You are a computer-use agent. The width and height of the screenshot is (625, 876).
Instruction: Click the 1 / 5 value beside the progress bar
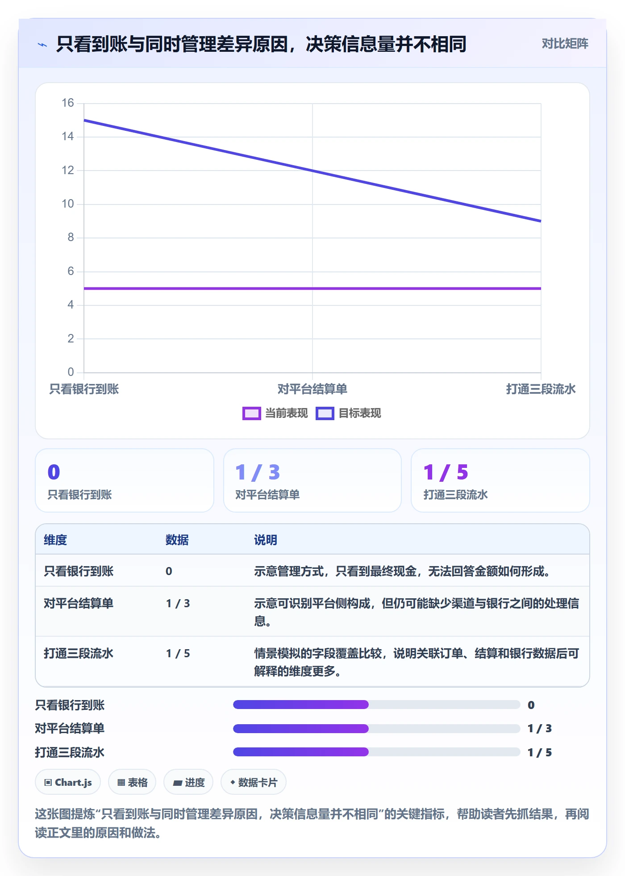(x=540, y=753)
